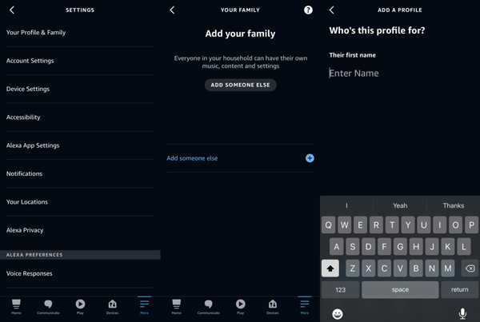Open More tab in Your Family screen
Viewport: 480px width, 322px height.
(x=304, y=306)
